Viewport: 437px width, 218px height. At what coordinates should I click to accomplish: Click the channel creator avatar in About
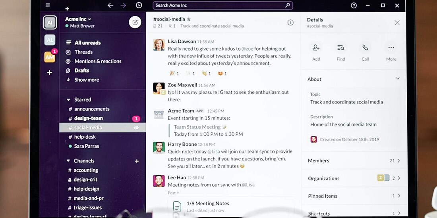click(x=314, y=139)
